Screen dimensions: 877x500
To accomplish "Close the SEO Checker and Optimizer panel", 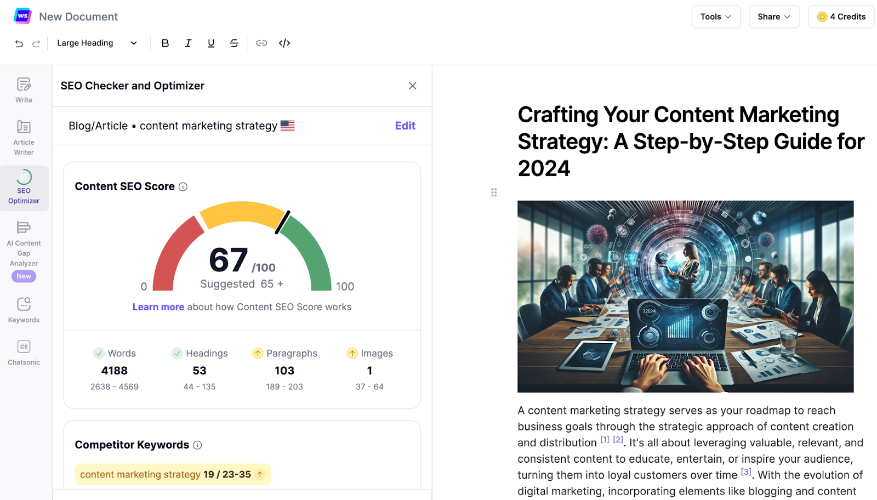I will click(x=413, y=86).
